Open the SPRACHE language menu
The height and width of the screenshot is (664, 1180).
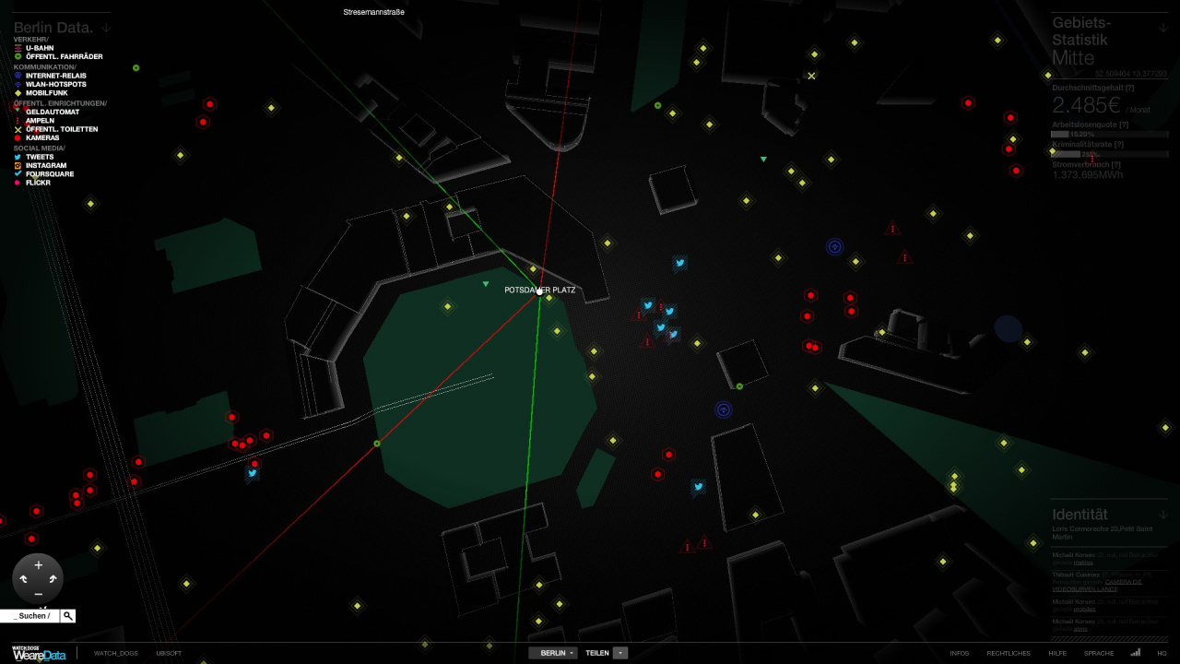pos(1099,653)
